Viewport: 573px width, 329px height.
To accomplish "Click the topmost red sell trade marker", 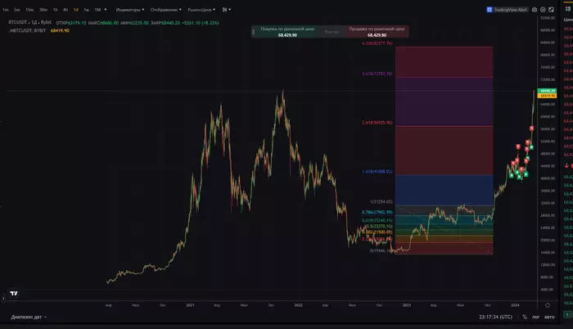I will coord(532,128).
